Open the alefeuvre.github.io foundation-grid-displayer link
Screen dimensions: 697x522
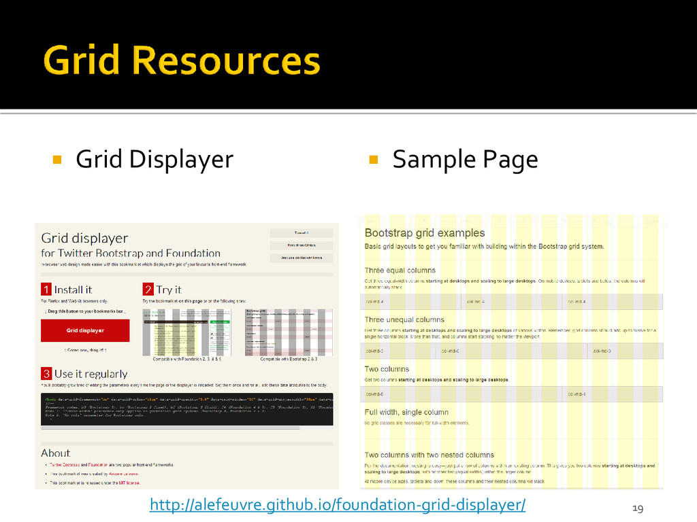(338, 505)
